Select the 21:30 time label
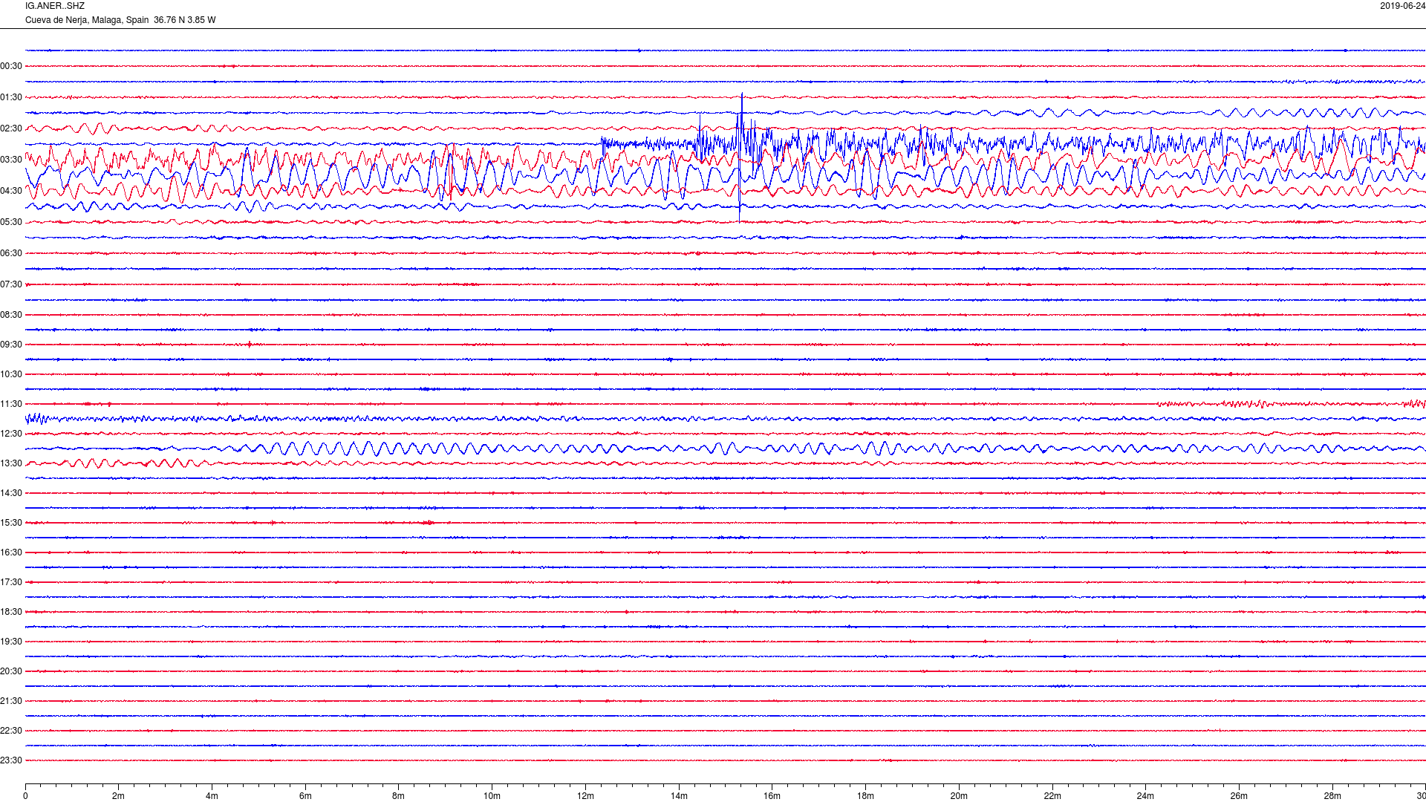 tap(11, 701)
